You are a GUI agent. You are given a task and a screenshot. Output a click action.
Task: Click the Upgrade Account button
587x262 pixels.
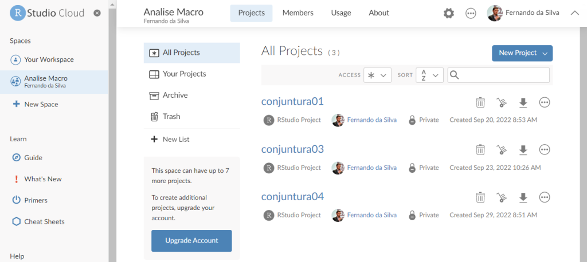[x=191, y=241]
